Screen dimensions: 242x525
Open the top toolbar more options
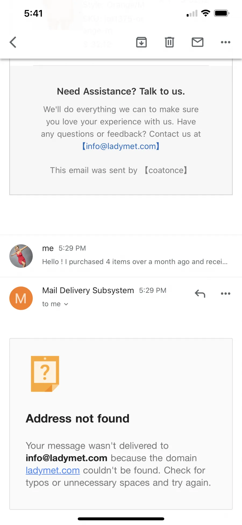(226, 42)
